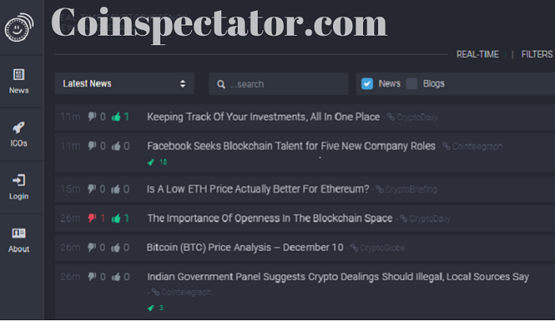Screen dimensions: 555x321
Task: Open 'Is A Low ETH Price' article
Action: click(x=258, y=189)
